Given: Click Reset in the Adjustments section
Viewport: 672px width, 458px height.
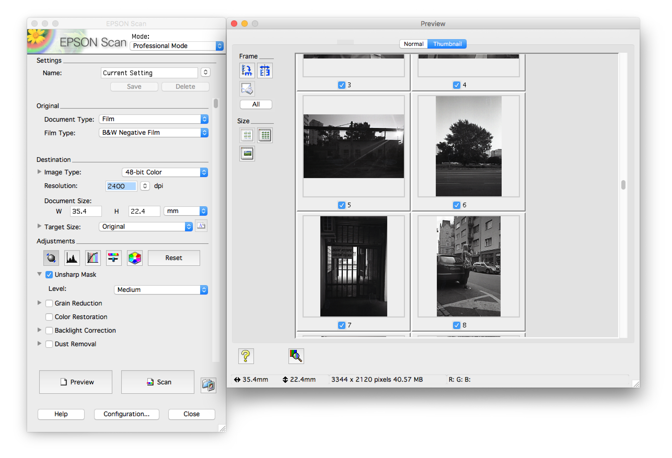Looking at the screenshot, I should 174,258.
